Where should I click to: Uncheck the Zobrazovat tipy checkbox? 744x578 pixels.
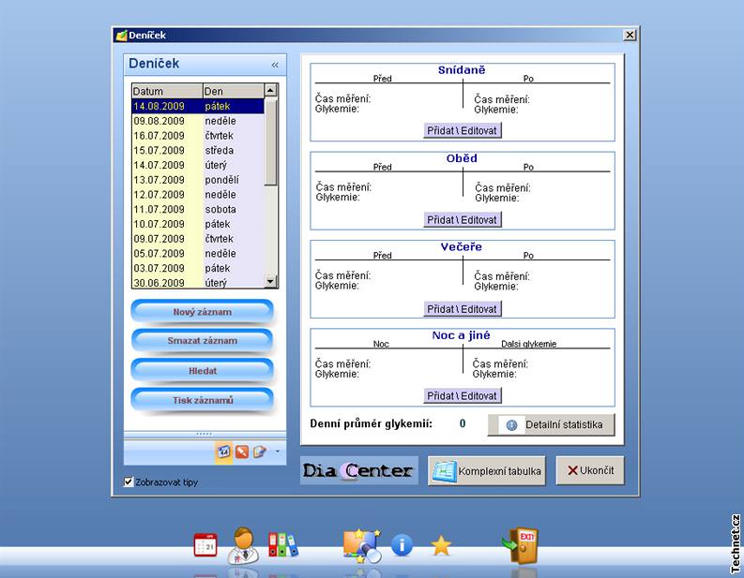[x=129, y=482]
